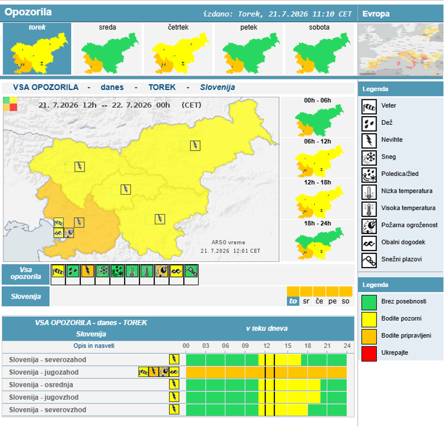Select the rain icon in Vsa opozorila row
The height and width of the screenshot is (431, 444).
point(73,271)
